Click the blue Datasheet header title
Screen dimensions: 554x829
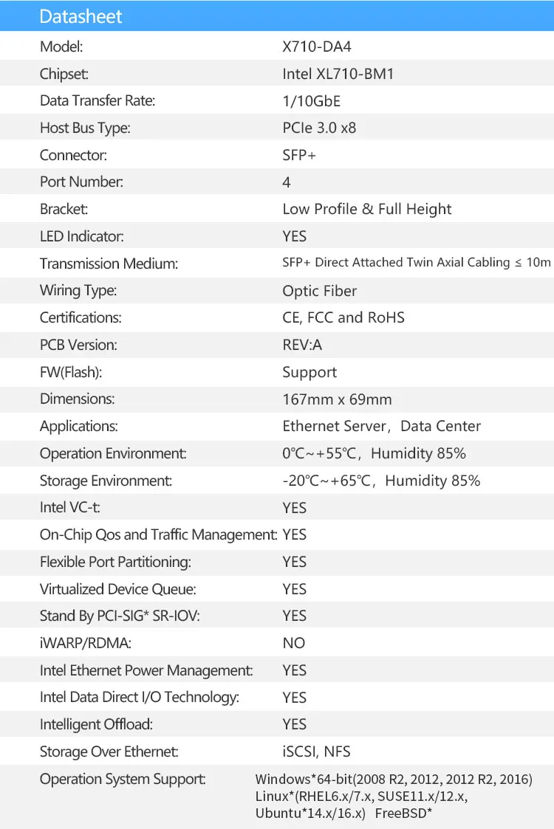(81, 16)
